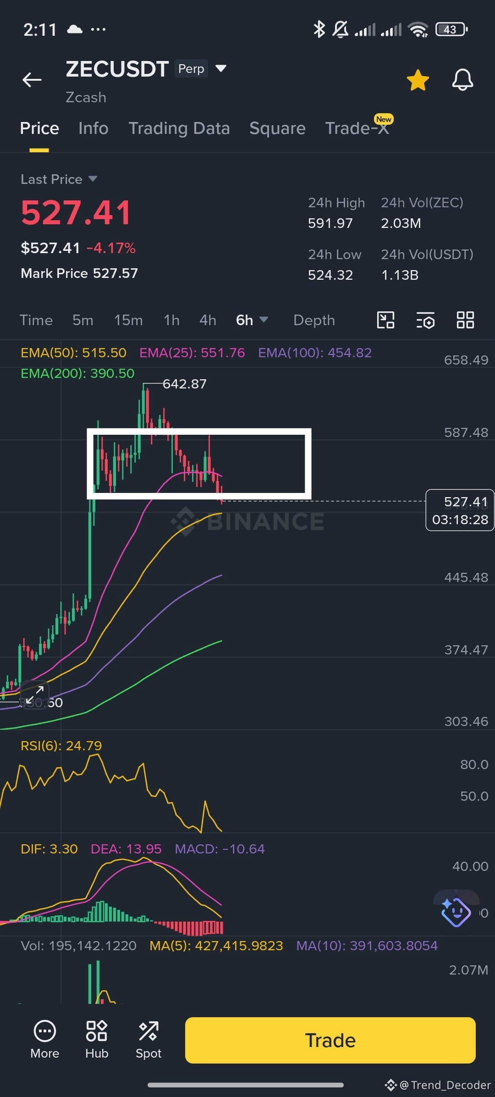Tap the RSI(6) indicator label

pos(61,746)
